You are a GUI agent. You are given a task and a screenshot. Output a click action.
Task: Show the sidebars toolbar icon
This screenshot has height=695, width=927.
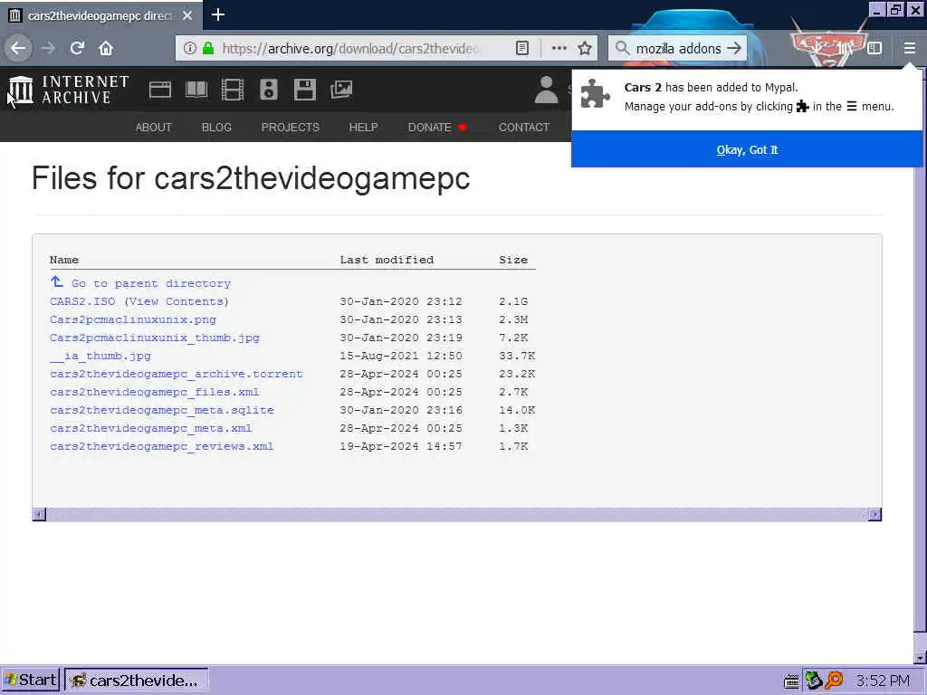(874, 48)
